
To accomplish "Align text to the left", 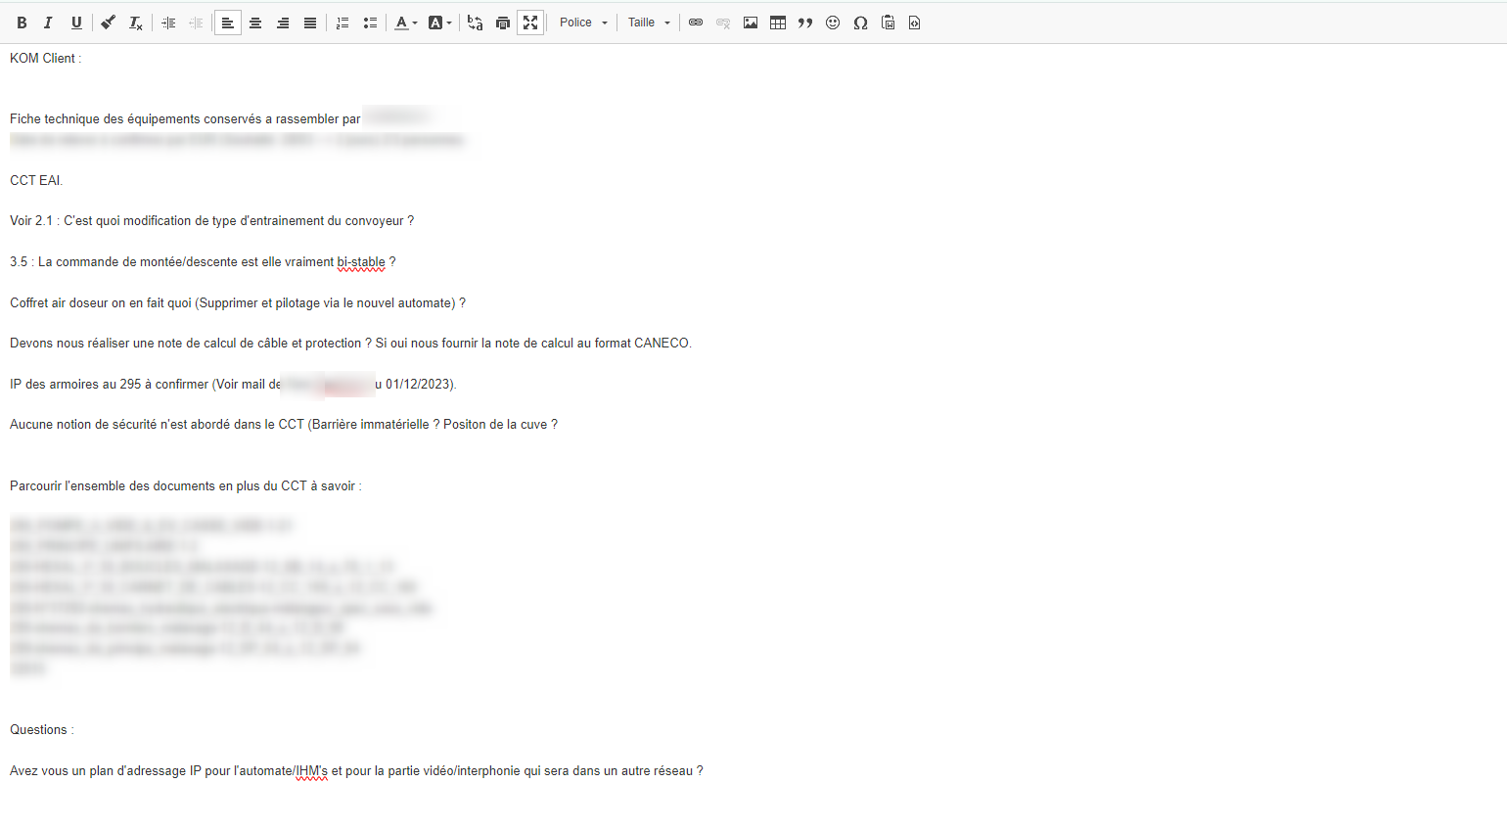I will tap(228, 23).
